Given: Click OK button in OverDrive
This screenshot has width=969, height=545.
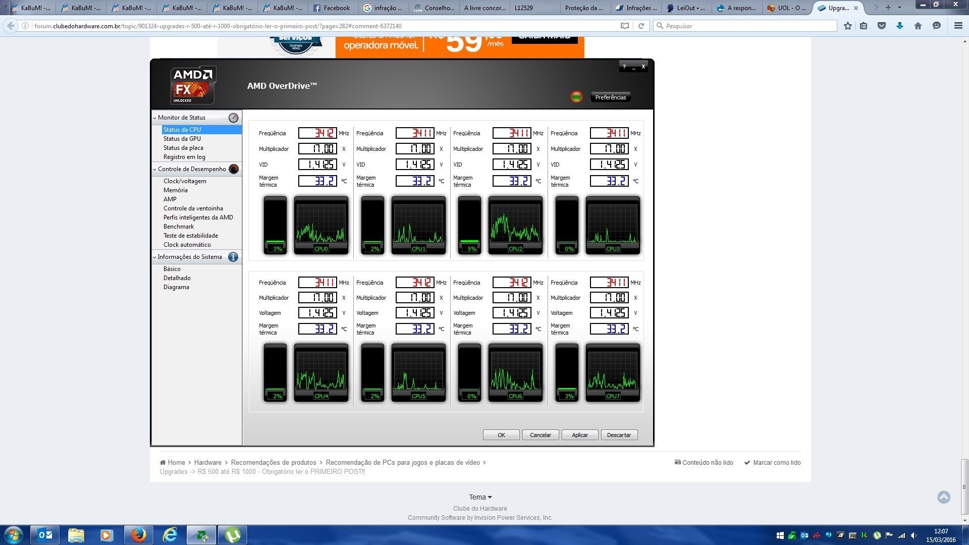Looking at the screenshot, I should pyautogui.click(x=501, y=435).
